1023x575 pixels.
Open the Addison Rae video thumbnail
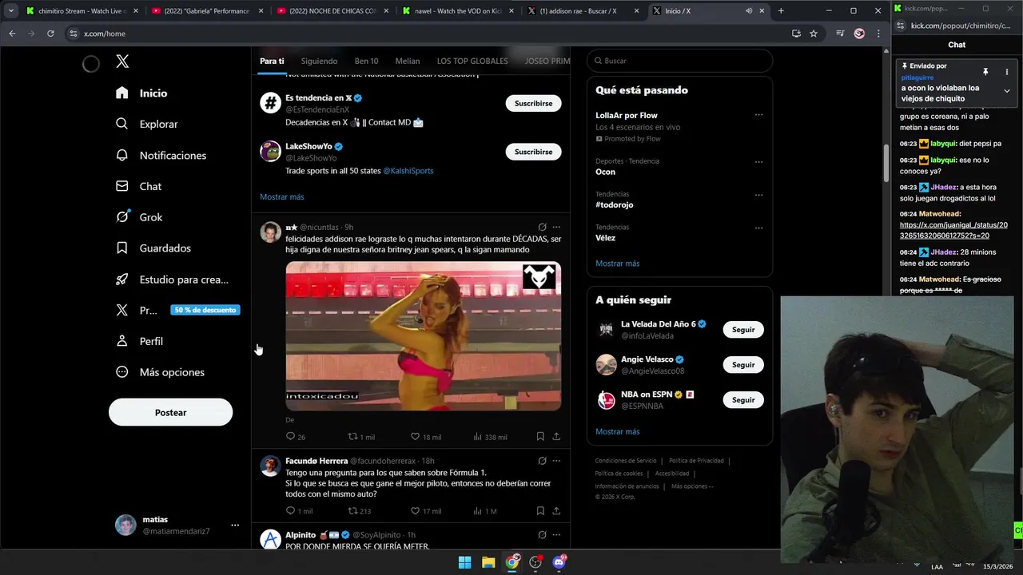tap(423, 336)
